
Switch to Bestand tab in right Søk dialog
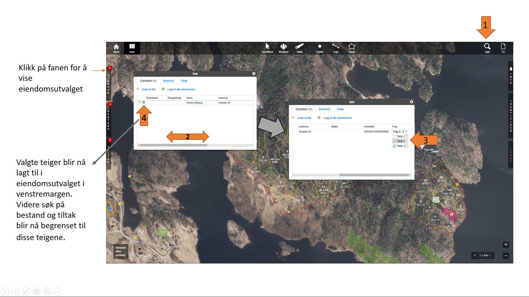pyautogui.click(x=324, y=109)
